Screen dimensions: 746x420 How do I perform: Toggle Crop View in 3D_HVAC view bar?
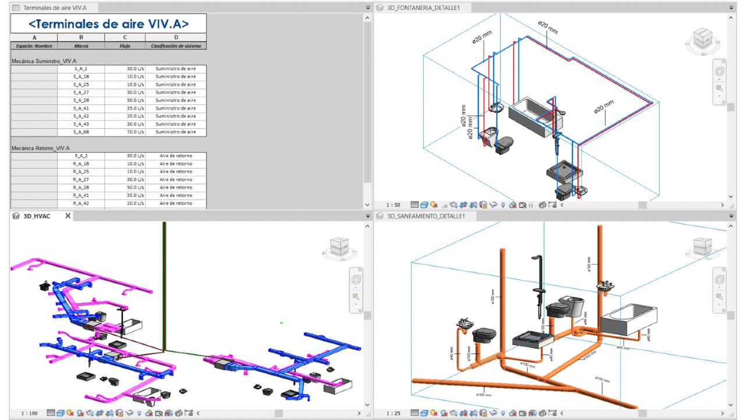100,413
